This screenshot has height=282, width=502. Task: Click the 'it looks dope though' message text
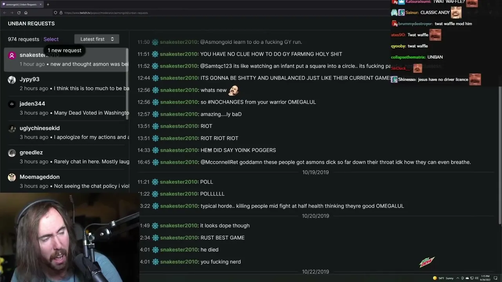pyautogui.click(x=225, y=226)
